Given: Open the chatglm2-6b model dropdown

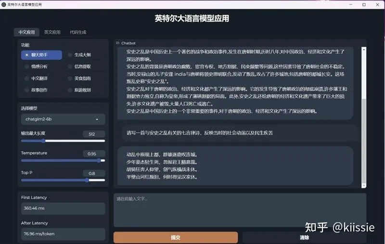Looking at the screenshot, I should pyautogui.click(x=63, y=119).
